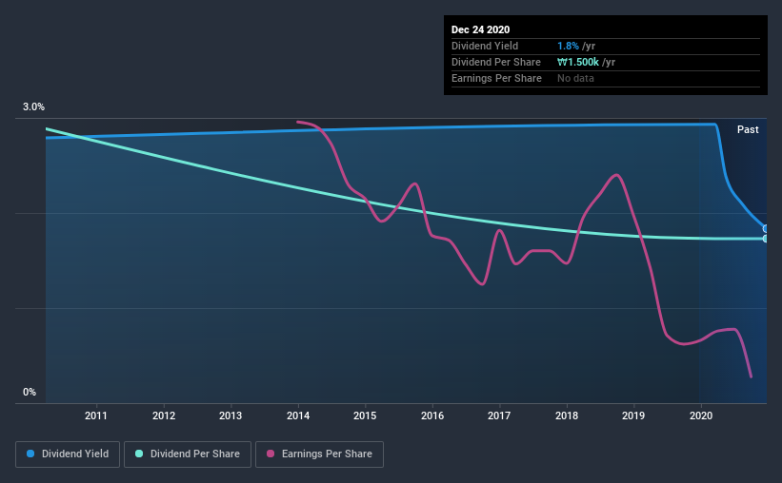Toggle the Dividend Yield legend button
The width and height of the screenshot is (782, 483).
[x=68, y=454]
